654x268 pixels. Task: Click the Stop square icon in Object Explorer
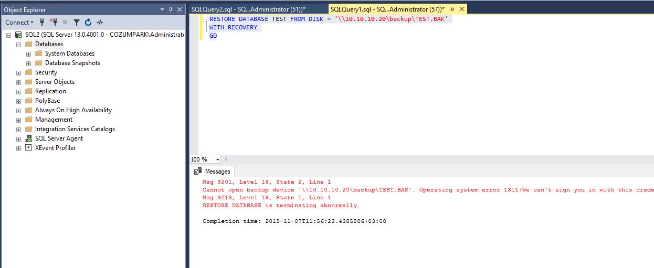[65, 22]
